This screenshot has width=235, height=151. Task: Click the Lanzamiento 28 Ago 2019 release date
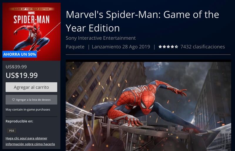(x=121, y=47)
